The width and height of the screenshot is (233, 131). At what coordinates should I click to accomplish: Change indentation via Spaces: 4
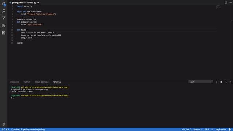[197, 130]
